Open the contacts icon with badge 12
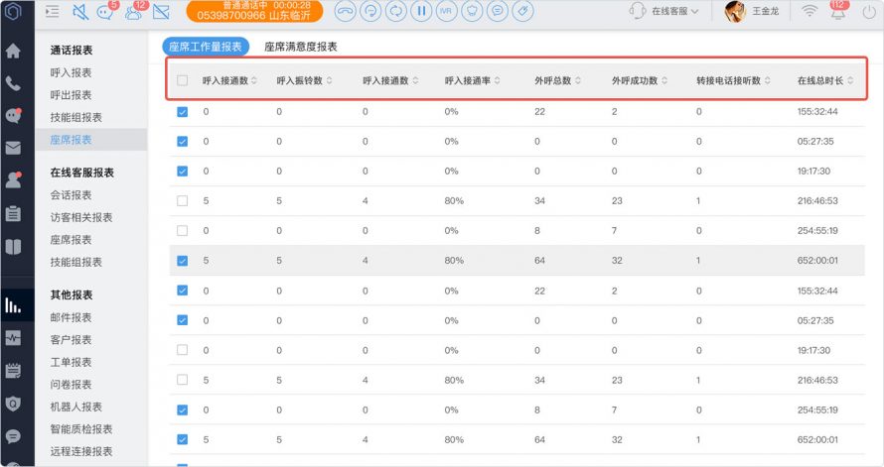Screen dimensions: 884x467 click(x=135, y=11)
